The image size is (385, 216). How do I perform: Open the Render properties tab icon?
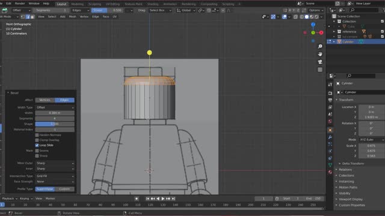[x=330, y=93]
